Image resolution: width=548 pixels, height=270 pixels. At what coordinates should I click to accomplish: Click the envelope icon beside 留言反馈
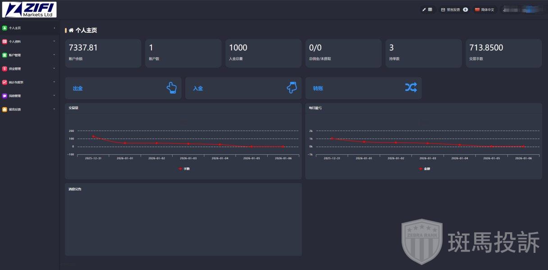coord(443,9)
